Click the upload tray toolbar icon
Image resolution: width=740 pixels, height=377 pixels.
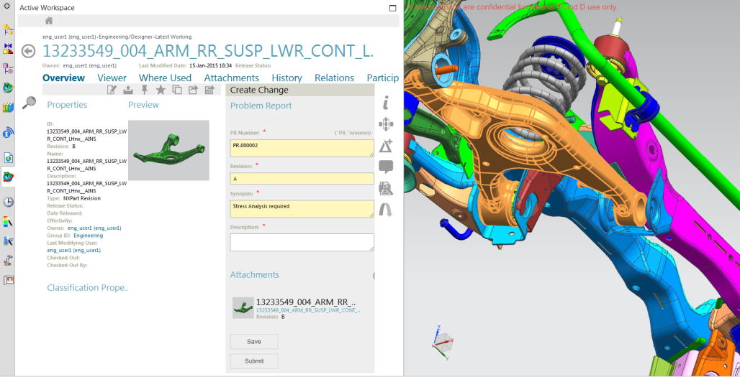[128, 90]
